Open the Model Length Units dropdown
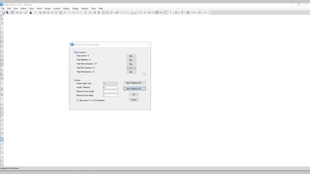The width and height of the screenshot is (310, 174). tap(110, 84)
